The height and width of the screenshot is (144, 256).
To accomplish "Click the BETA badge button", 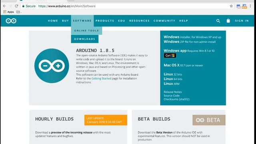I will [x=209, y=120].
